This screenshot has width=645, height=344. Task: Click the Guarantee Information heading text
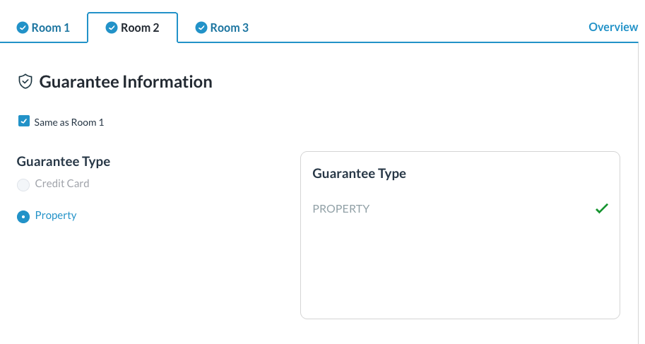point(126,82)
